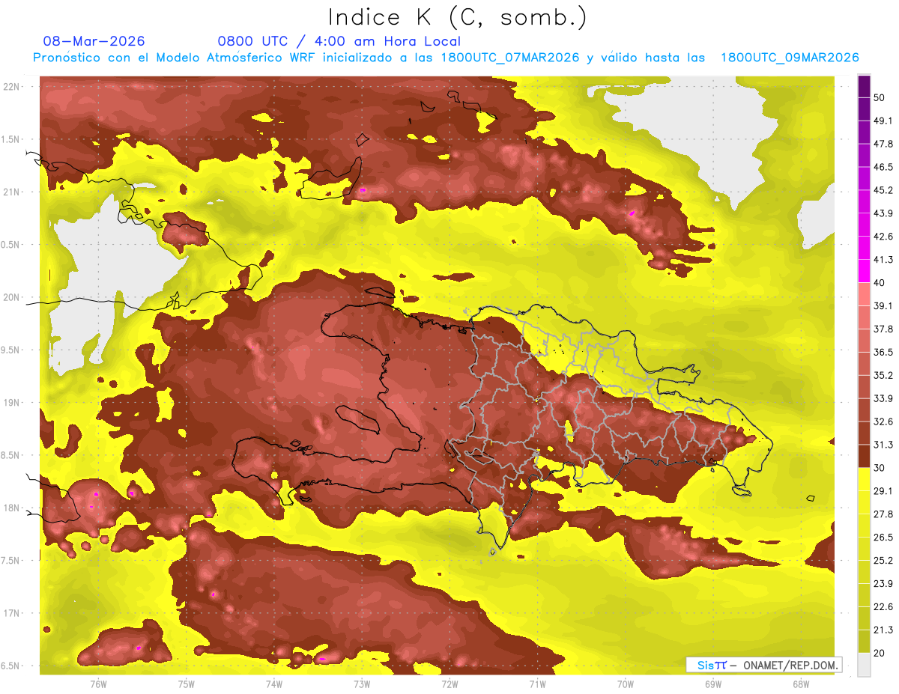899x694 pixels.
Task: Select the magenta swatch between 40 and 41.3
Action: pos(864,270)
